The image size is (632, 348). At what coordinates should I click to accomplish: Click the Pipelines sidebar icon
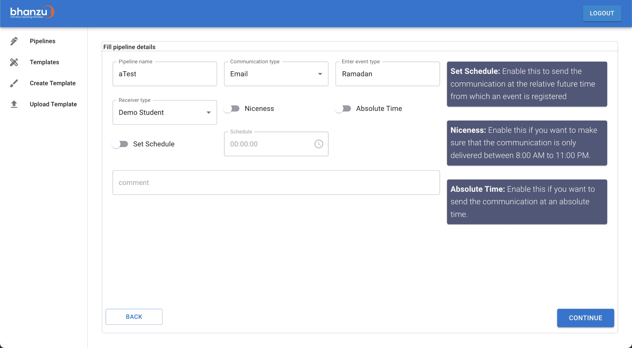(14, 41)
